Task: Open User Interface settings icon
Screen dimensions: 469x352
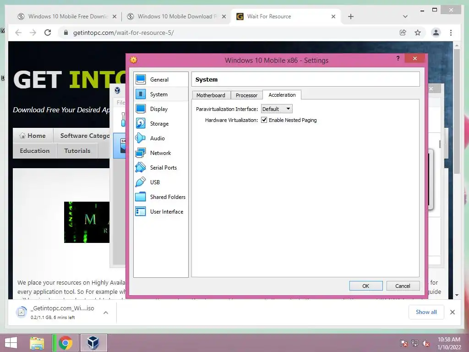Action: pyautogui.click(x=141, y=212)
